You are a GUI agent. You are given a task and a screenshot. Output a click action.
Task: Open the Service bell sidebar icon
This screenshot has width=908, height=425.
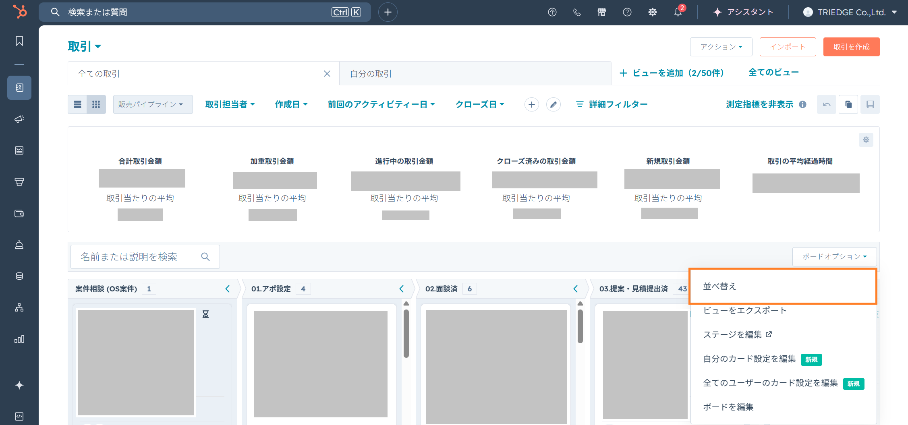point(19,245)
